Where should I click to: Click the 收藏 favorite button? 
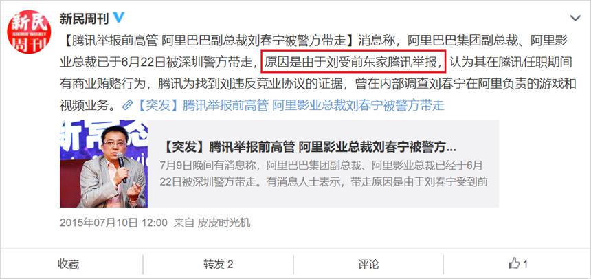click(69, 265)
